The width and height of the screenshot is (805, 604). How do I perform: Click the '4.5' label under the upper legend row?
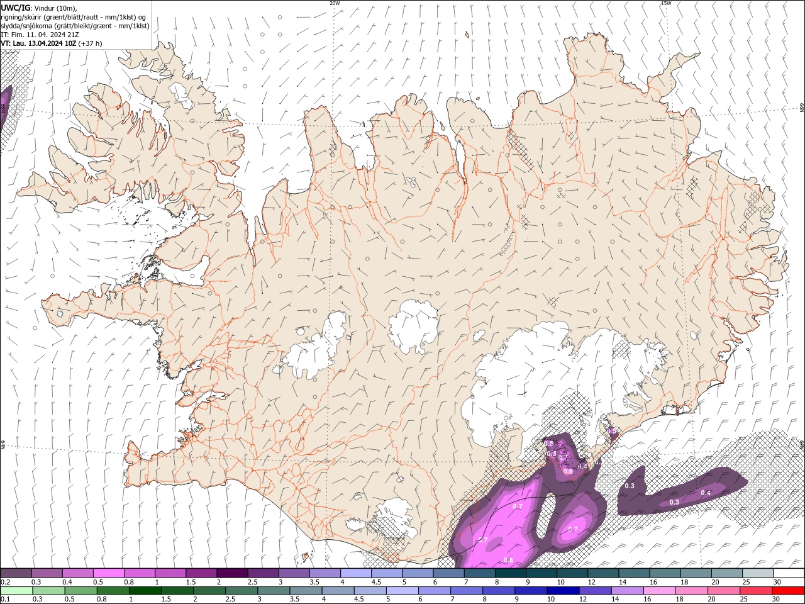[376, 582]
